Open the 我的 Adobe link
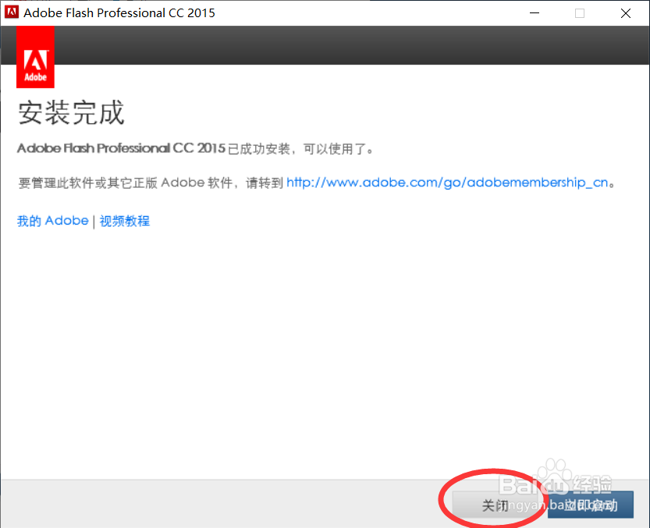Image resolution: width=650 pixels, height=528 pixels. (52, 221)
